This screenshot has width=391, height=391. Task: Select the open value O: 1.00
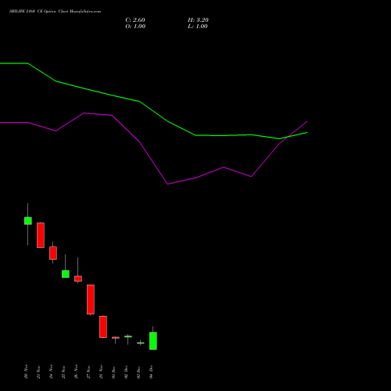point(135,27)
